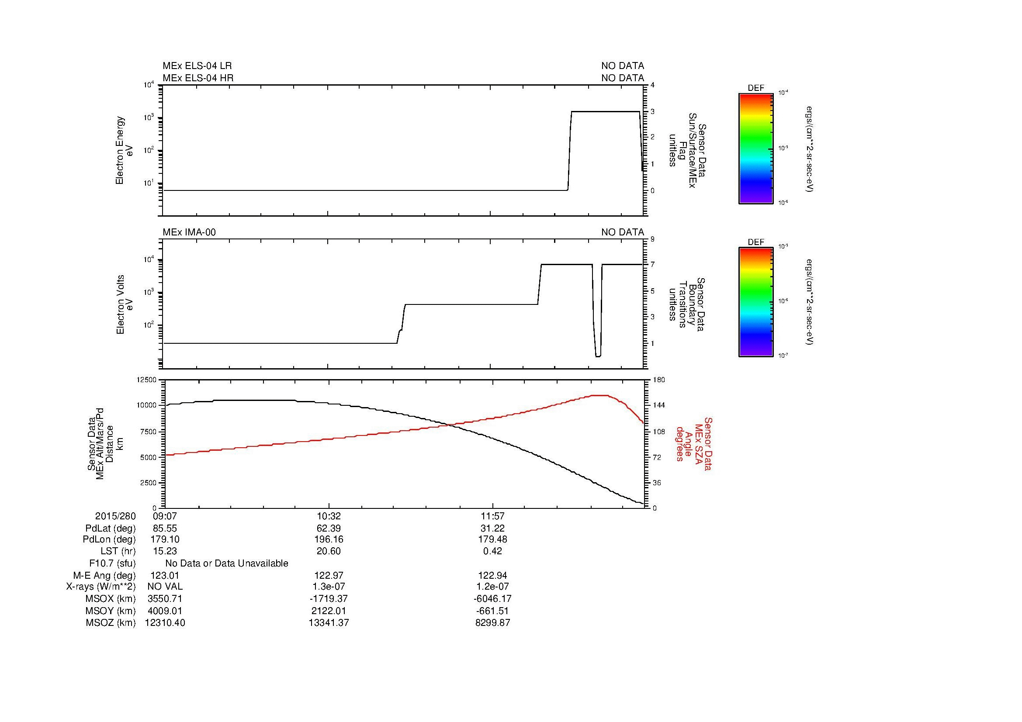Click the PdLat value '31.22'
The width and height of the screenshot is (1022, 722).
[492, 529]
